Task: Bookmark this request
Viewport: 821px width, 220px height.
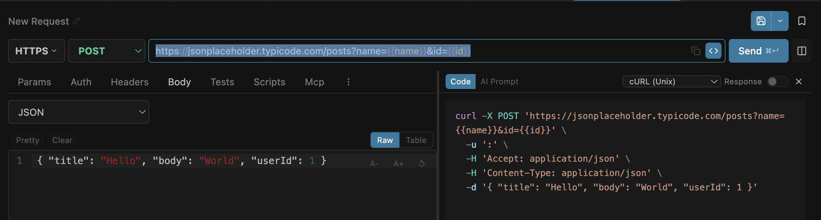Action: [802, 21]
